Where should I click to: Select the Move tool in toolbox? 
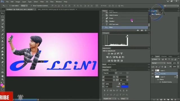pyautogui.click(x=3, y=13)
